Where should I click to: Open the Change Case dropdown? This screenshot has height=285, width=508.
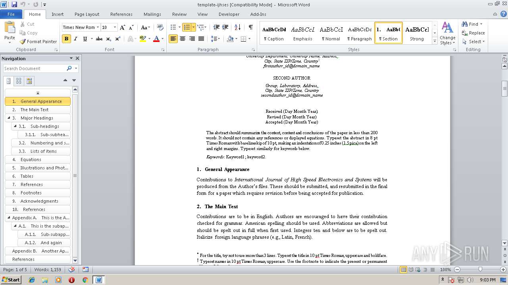(x=145, y=27)
